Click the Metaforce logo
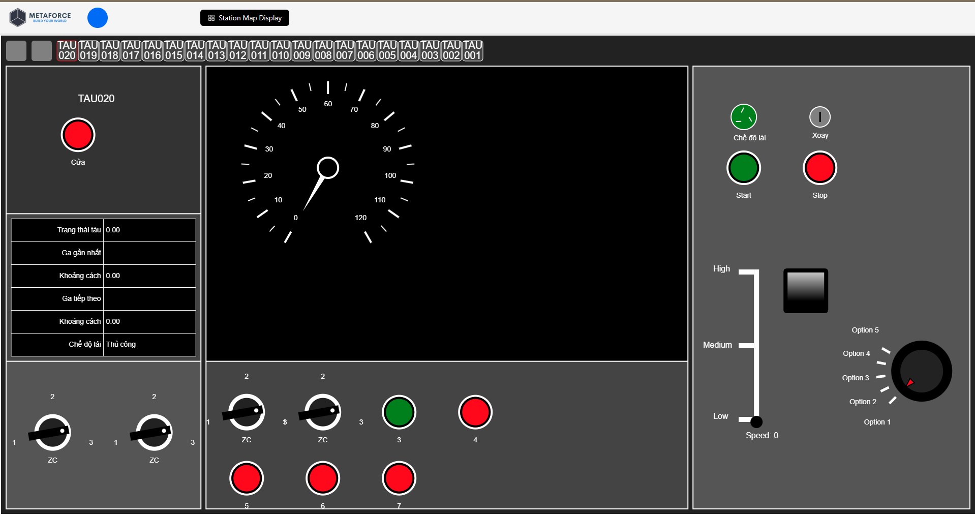 (41, 18)
